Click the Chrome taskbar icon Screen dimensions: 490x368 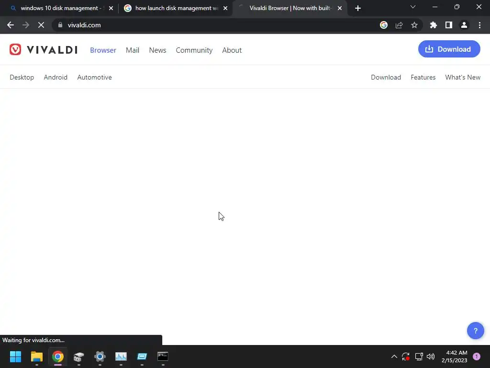pos(58,356)
